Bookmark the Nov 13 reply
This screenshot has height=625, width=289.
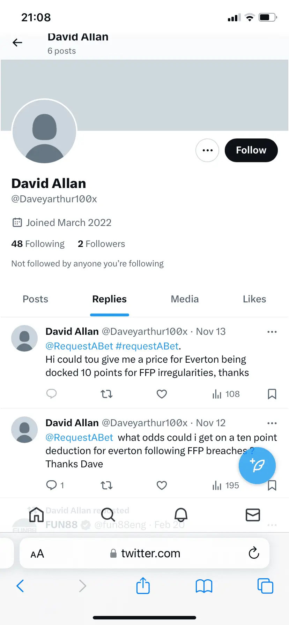point(272,394)
